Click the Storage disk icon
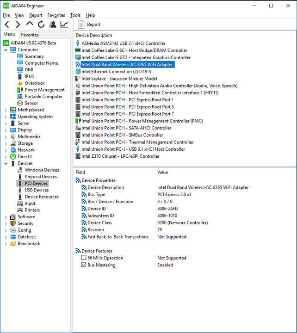The image size is (297, 333). point(13,143)
